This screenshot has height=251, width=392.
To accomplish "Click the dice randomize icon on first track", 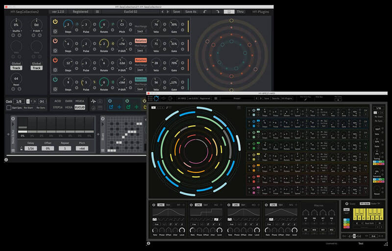I will tap(55, 30).
